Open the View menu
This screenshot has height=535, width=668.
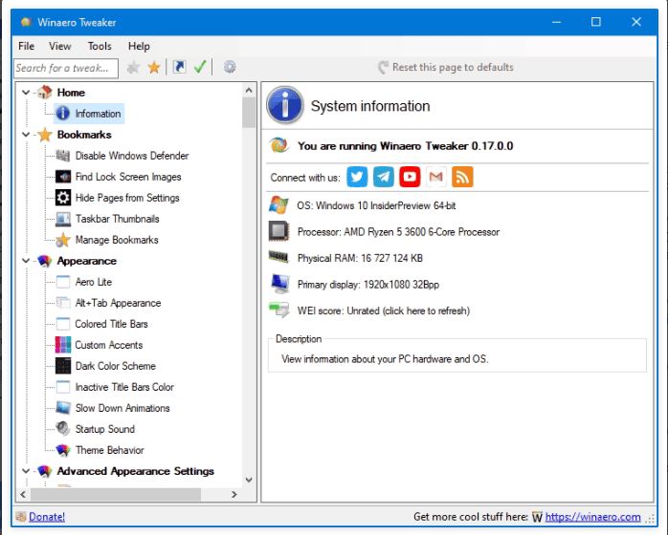(59, 46)
